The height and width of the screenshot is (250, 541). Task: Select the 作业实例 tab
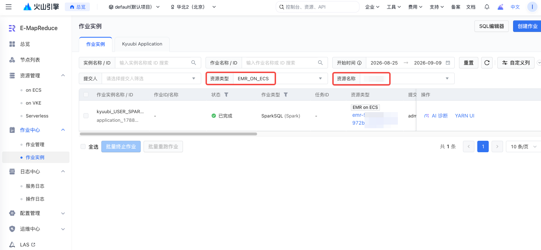[96, 44]
